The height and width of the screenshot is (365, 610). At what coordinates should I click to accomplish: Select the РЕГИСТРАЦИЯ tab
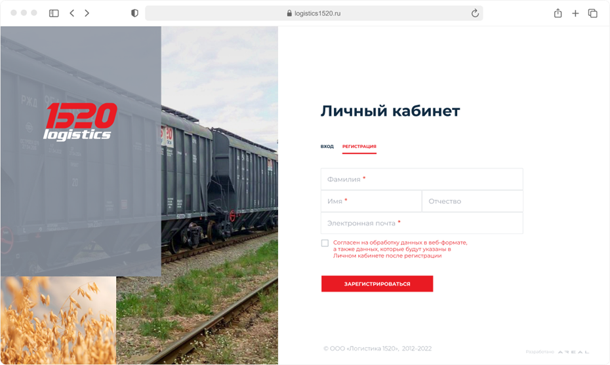coord(359,147)
